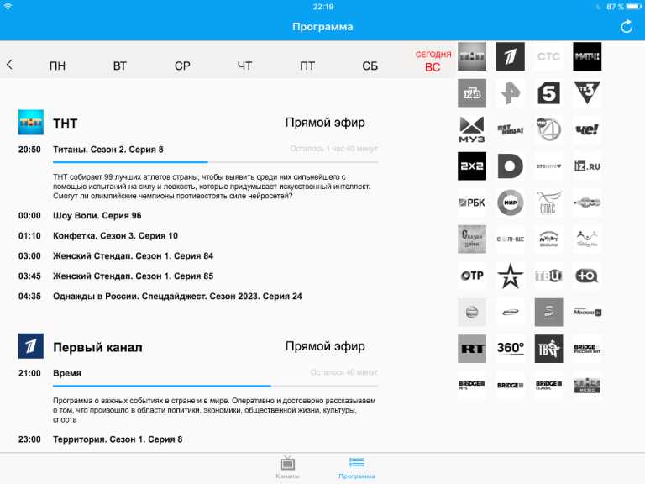The image size is (645, 484).
Task: Switch to the СБ day tab
Action: pos(370,66)
